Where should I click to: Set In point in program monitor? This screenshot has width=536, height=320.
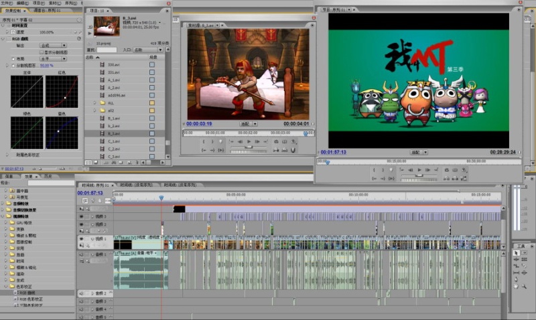374,170
